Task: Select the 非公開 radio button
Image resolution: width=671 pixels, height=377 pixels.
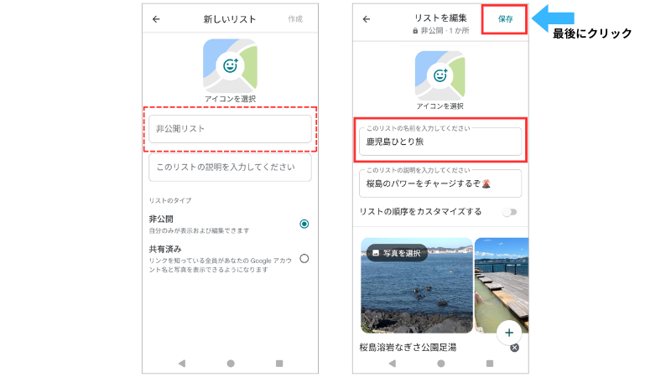Action: 304,224
